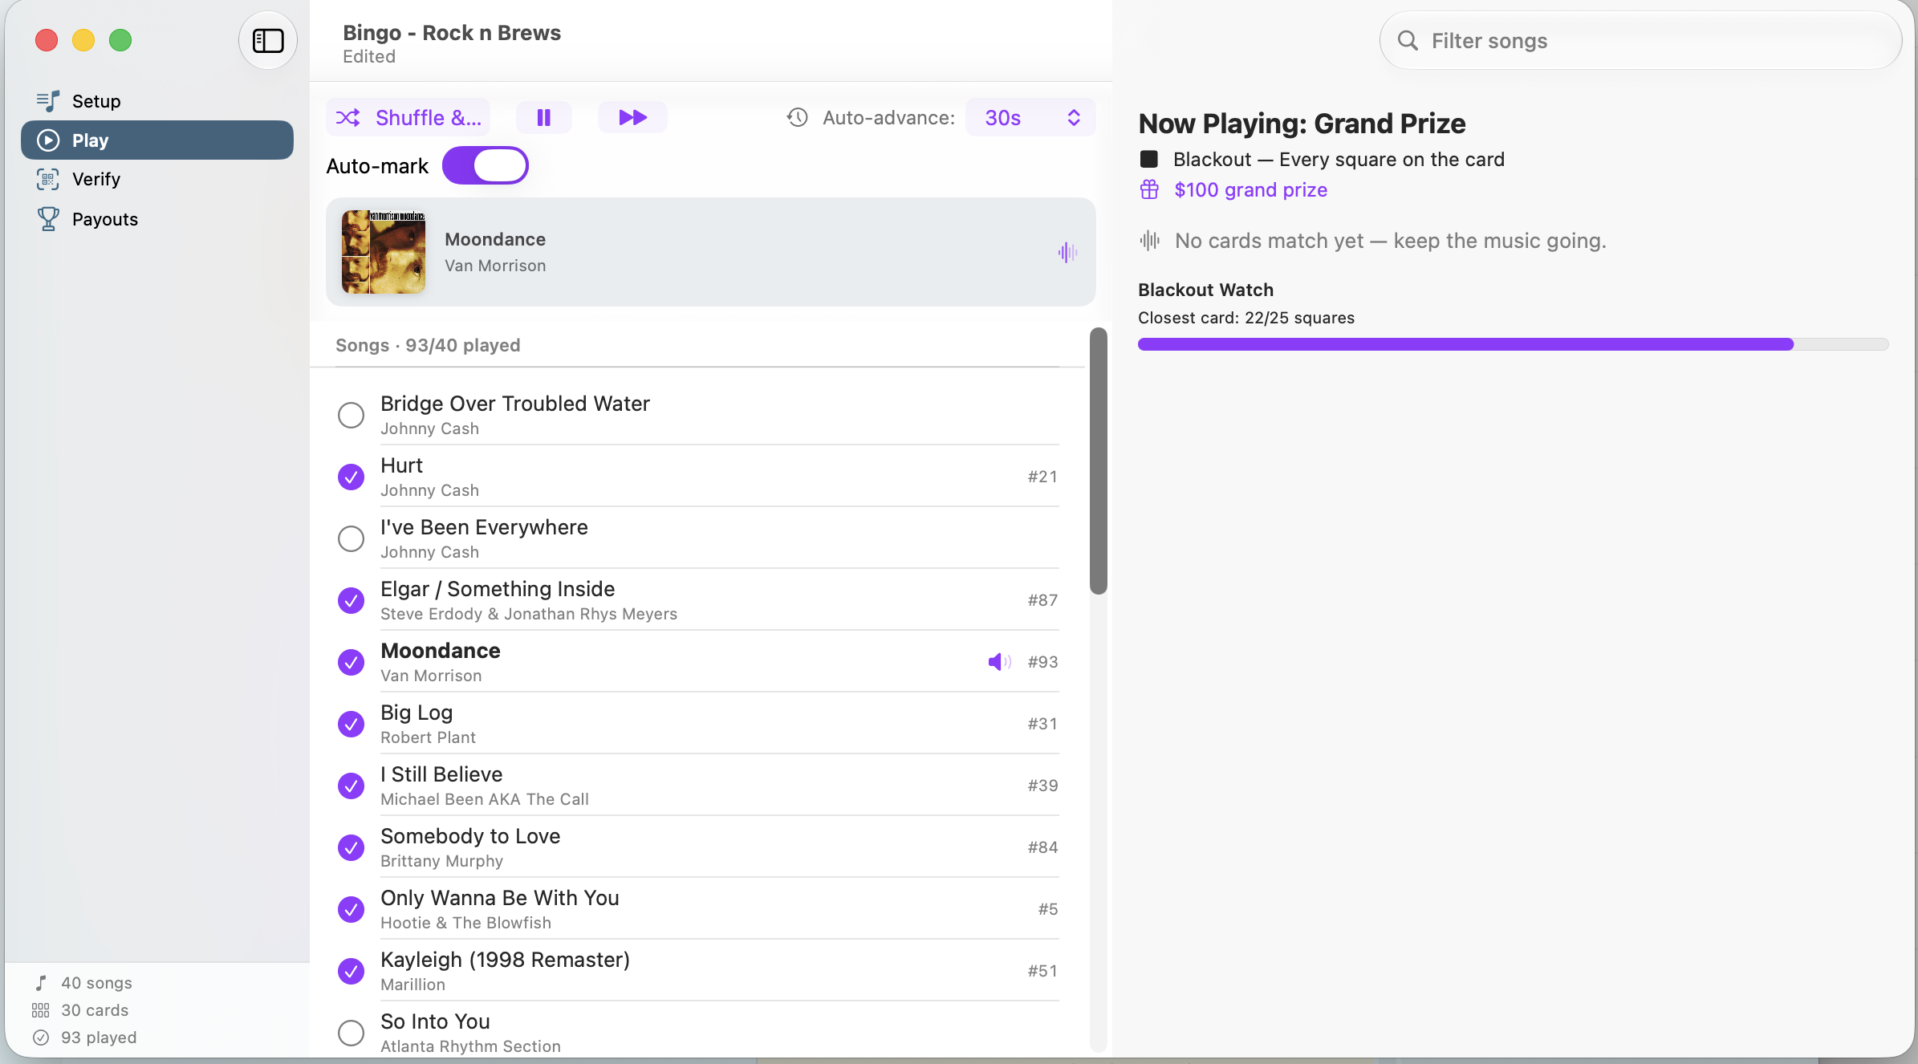Click the Setup music-list icon
This screenshot has width=1918, height=1064.
point(48,101)
